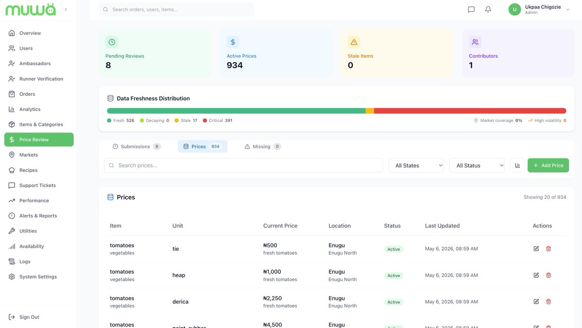
Task: Click the Critical 391 legend entry
Action: (x=218, y=120)
